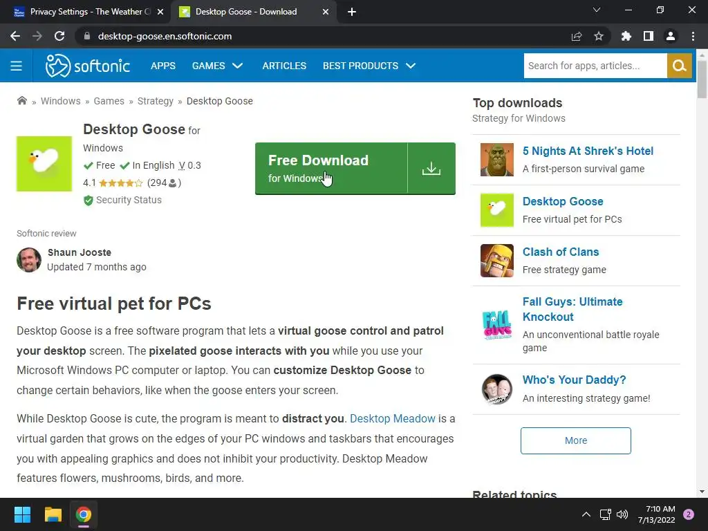Show hidden icons in system tray
This screenshot has width=708, height=531.
(x=586, y=514)
